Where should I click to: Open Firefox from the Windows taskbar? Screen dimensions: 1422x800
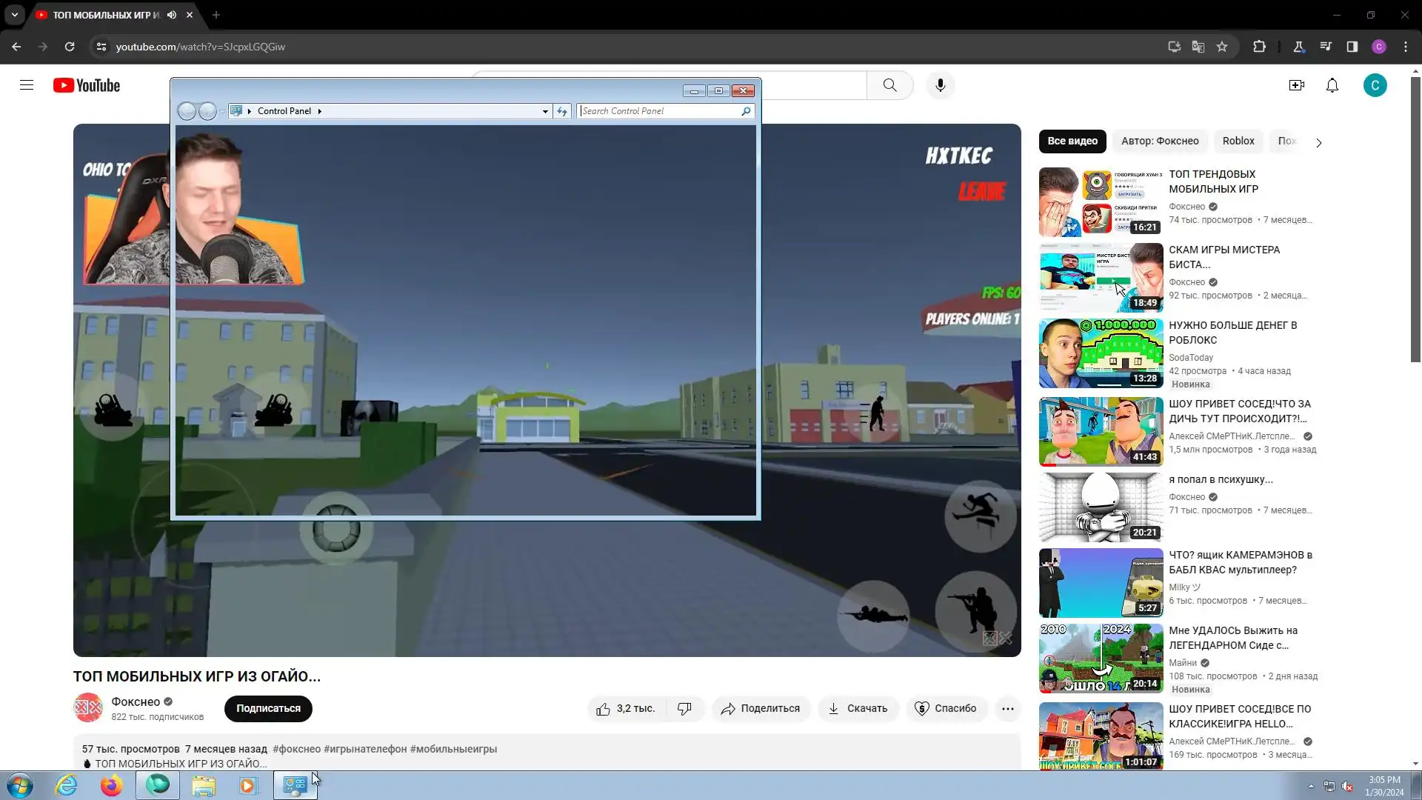click(112, 785)
